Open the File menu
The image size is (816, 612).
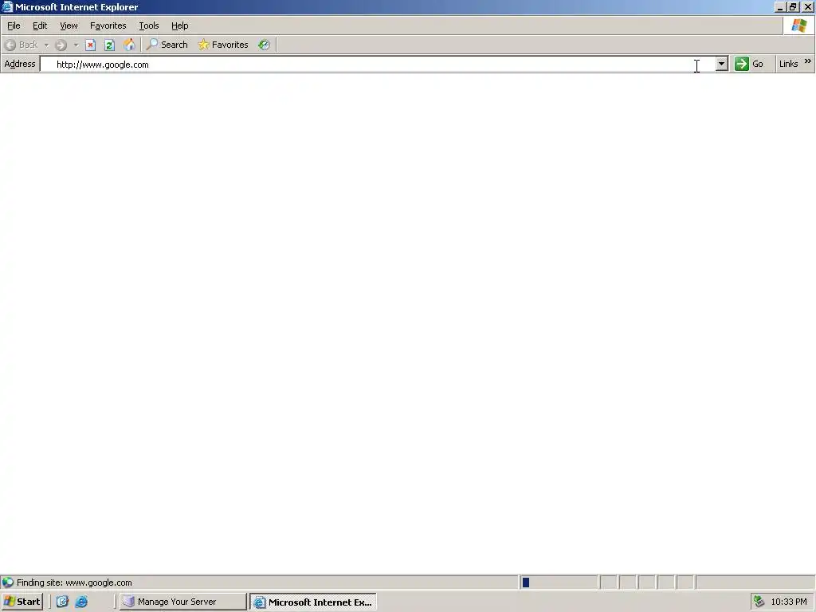(x=14, y=25)
